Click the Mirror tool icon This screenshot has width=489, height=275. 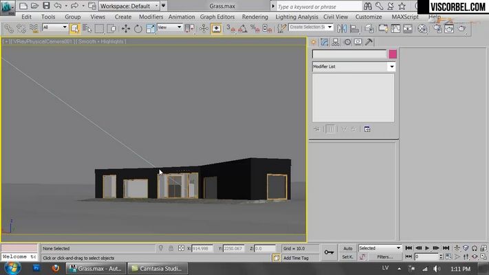342,28
